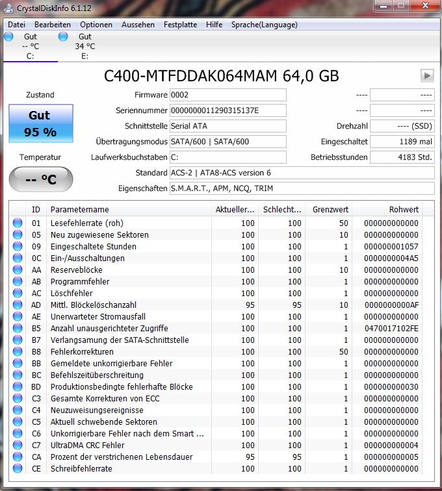Sort by Parametername column header
The image size is (442, 491).
pos(129,210)
